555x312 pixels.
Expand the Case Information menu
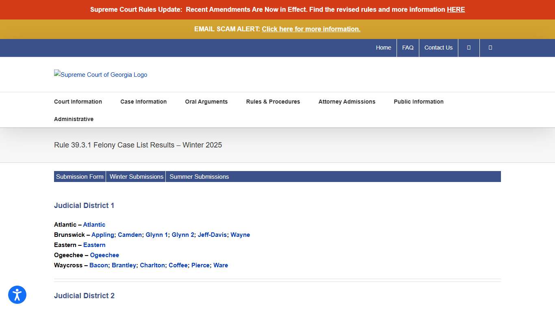(143, 102)
